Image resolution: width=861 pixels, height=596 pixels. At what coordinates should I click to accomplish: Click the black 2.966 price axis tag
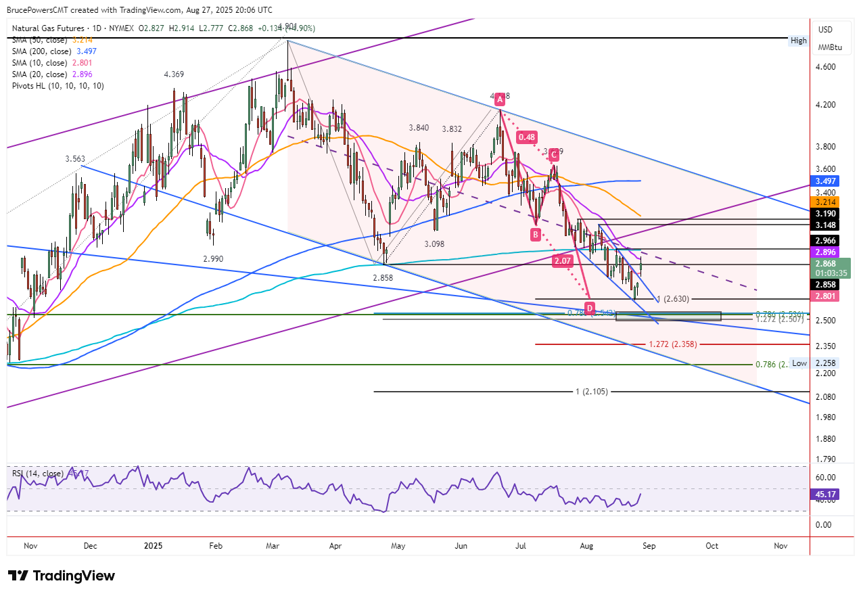coord(825,240)
